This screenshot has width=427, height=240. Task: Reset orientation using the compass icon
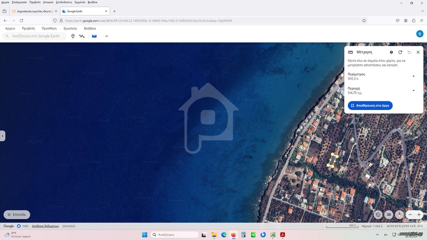tap(399, 215)
